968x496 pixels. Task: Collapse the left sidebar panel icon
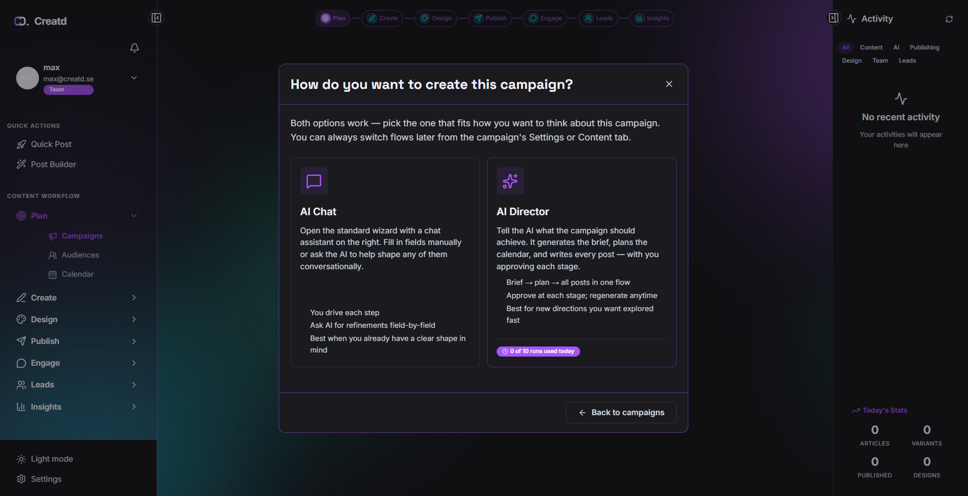tap(156, 18)
